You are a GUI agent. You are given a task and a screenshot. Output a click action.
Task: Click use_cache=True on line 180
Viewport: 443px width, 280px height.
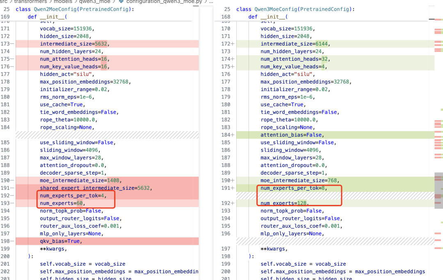(x=283, y=105)
